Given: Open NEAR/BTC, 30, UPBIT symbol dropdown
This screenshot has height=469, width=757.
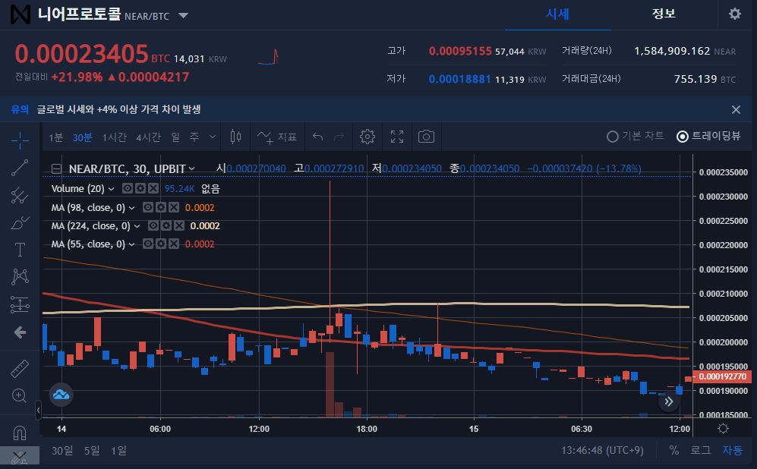Looking at the screenshot, I should pyautogui.click(x=191, y=168).
